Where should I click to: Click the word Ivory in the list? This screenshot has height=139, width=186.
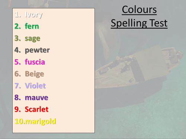click(x=33, y=15)
